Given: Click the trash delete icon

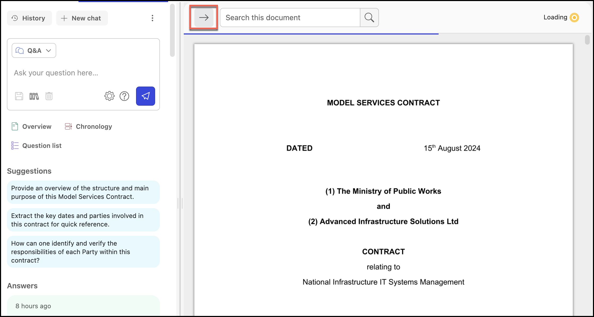Looking at the screenshot, I should (49, 96).
